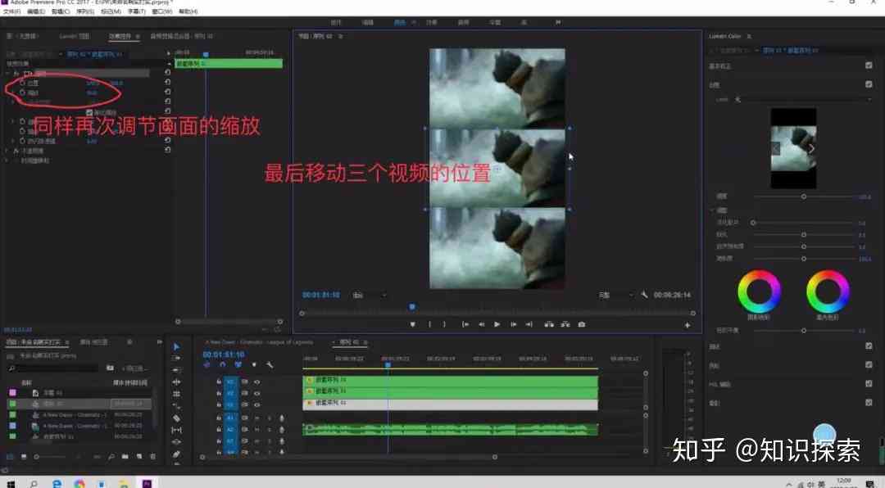Open the A New Dawn timeline tab
The height and width of the screenshot is (488, 885).
click(x=259, y=342)
